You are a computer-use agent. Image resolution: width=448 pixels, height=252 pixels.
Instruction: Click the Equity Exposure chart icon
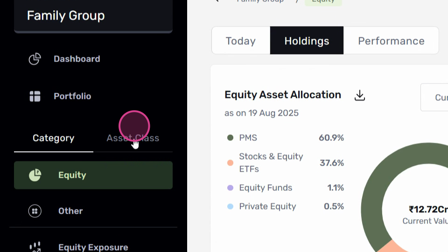(35, 247)
